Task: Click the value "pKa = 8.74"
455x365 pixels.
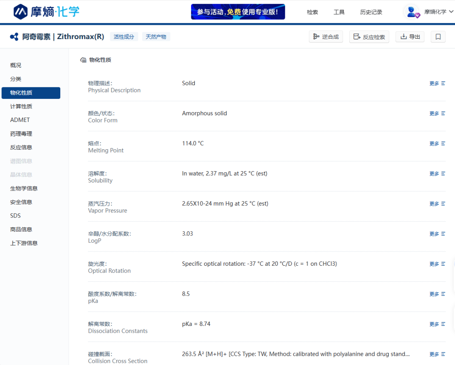Action: point(196,324)
